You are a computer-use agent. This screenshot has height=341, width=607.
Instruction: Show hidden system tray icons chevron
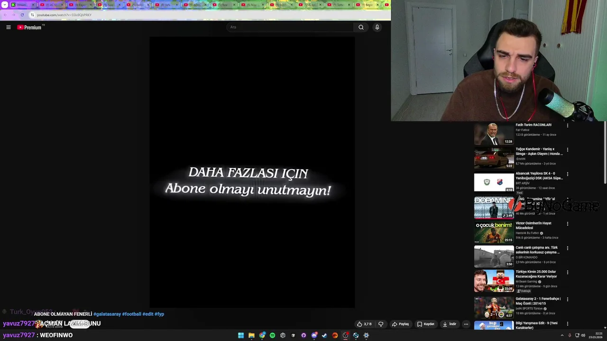coord(562,335)
